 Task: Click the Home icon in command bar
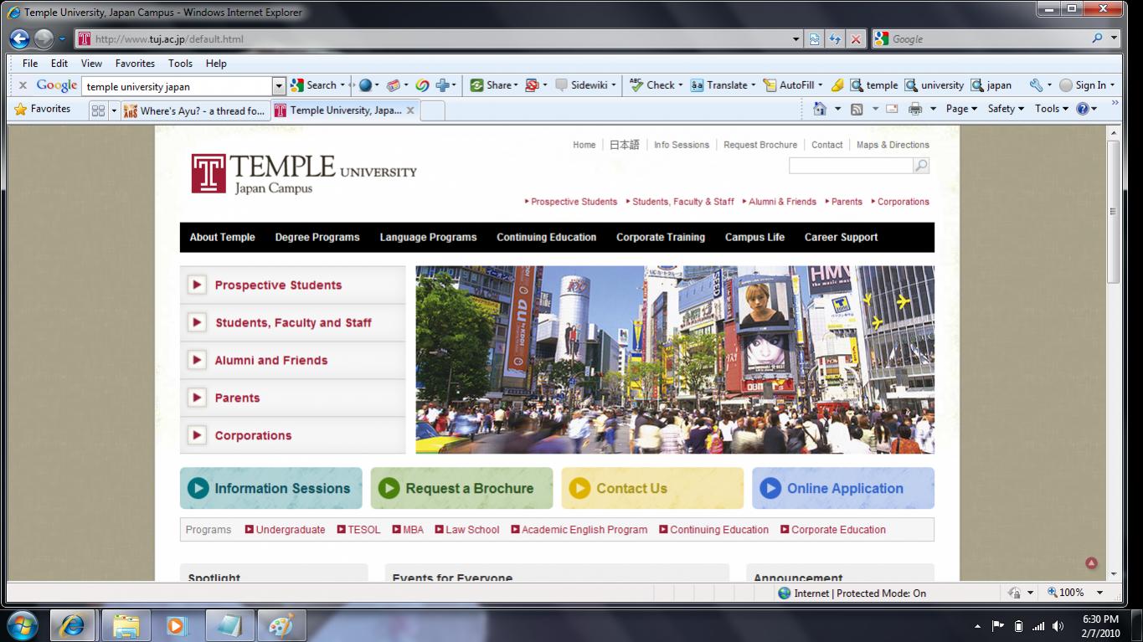coord(820,109)
